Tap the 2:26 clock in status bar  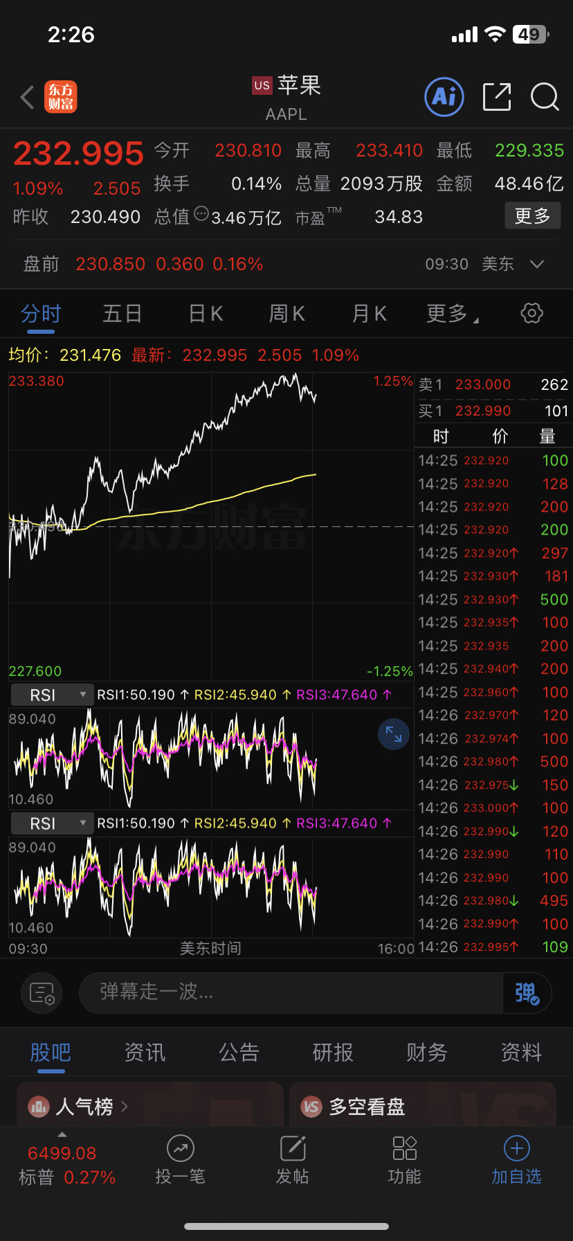[x=71, y=35]
